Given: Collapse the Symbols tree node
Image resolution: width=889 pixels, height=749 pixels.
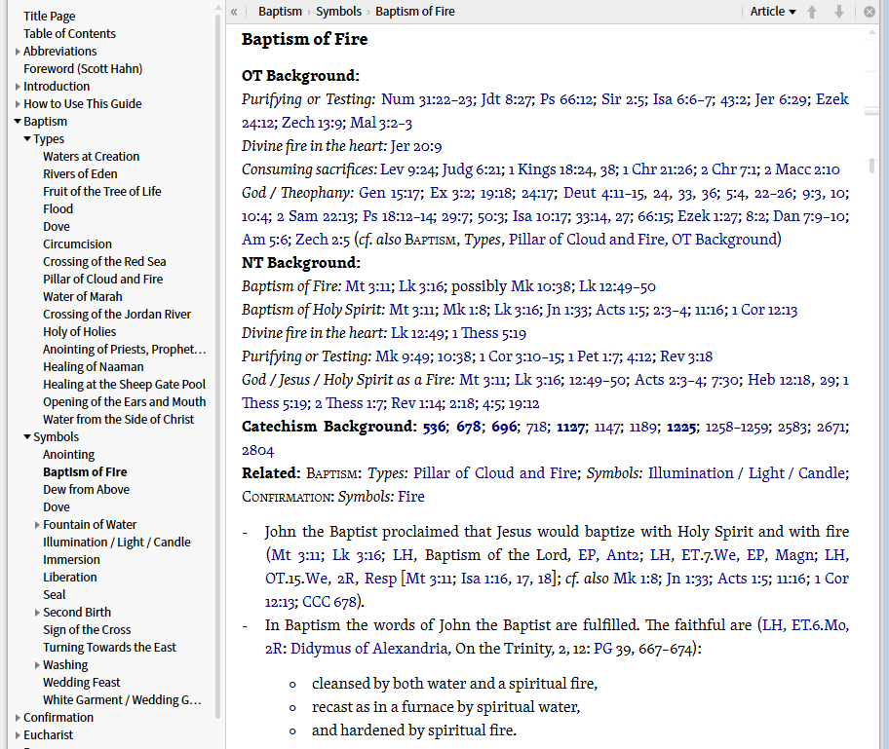Looking at the screenshot, I should [27, 436].
